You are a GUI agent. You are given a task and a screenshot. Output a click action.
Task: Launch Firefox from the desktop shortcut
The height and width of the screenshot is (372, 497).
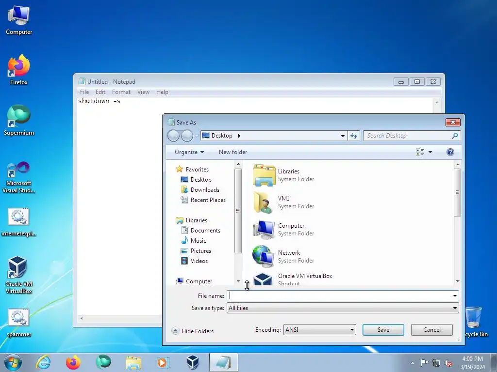19,70
